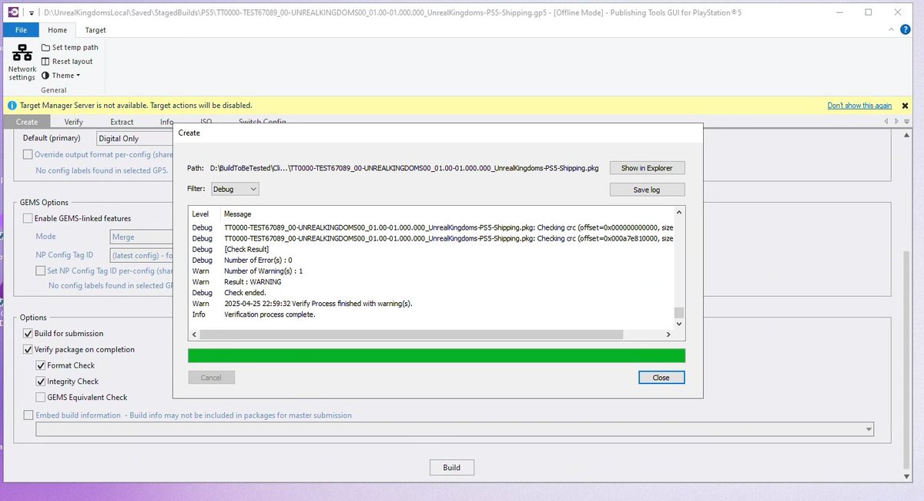Screen dimensions: 924x501
Task: Click log scroll right arrow
Action: tap(668, 335)
